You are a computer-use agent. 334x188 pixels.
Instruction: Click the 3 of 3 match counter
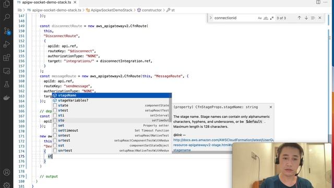point(281,18)
